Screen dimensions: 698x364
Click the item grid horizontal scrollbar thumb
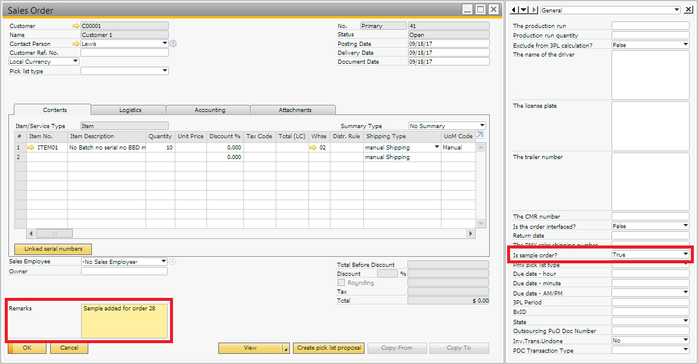[x=54, y=234]
